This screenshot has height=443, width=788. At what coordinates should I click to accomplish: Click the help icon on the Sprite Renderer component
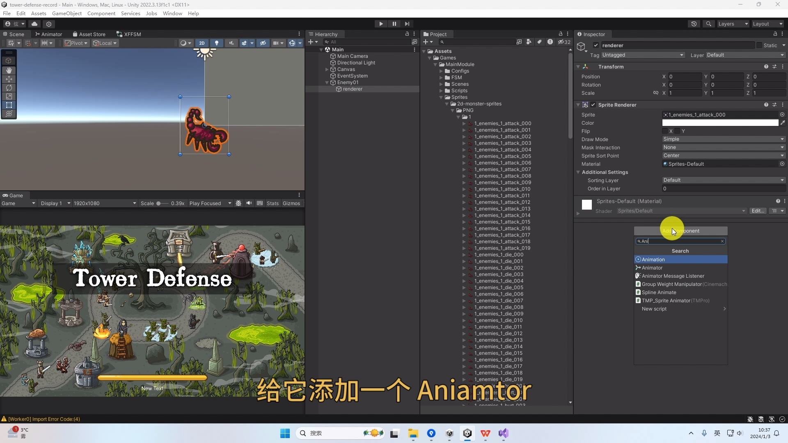tap(766, 105)
